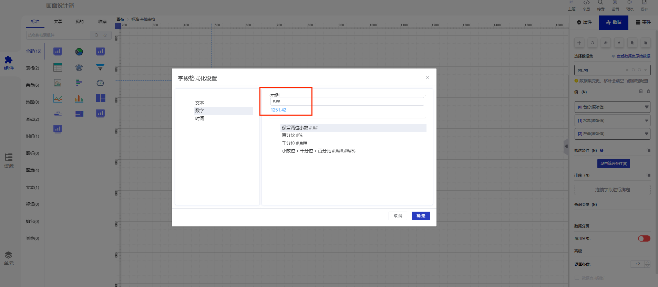658x287 pixels.
Task: Open the 资源 sidebar section
Action: (x=9, y=161)
